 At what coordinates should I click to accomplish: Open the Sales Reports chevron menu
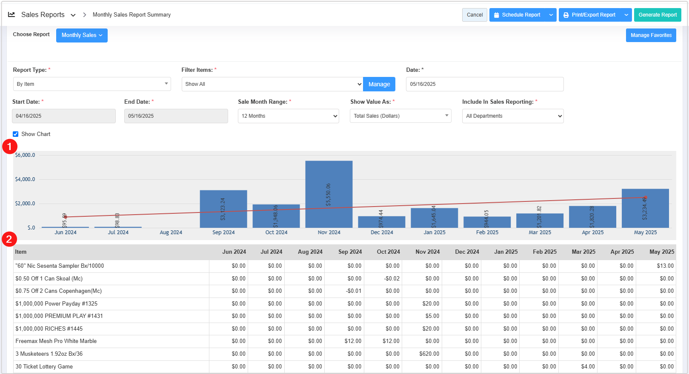[x=73, y=15]
